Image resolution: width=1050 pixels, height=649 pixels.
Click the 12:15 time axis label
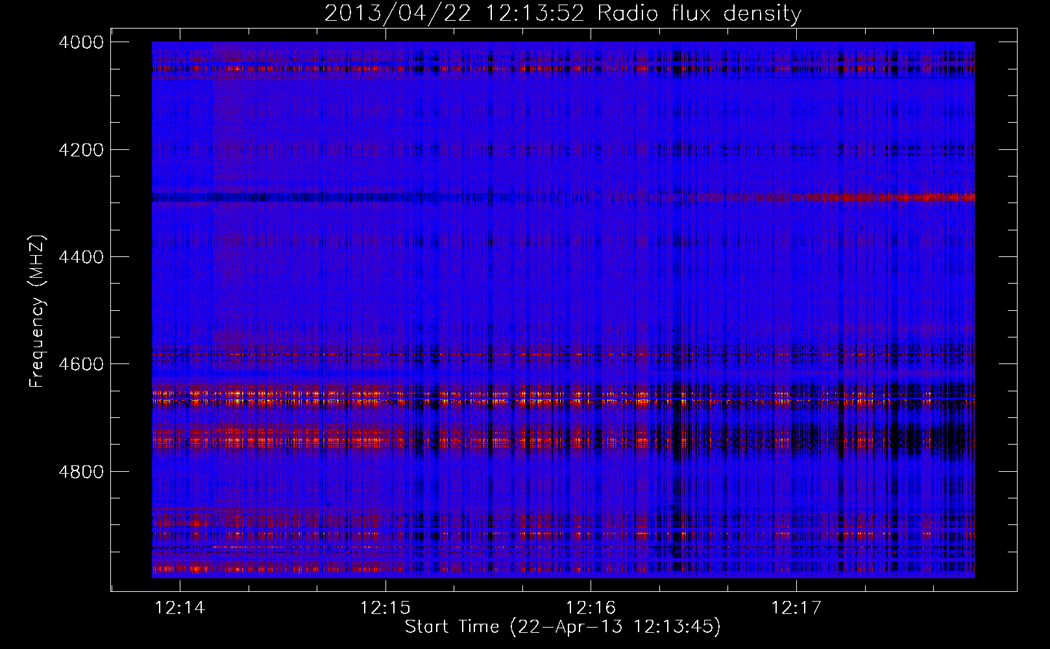385,607
